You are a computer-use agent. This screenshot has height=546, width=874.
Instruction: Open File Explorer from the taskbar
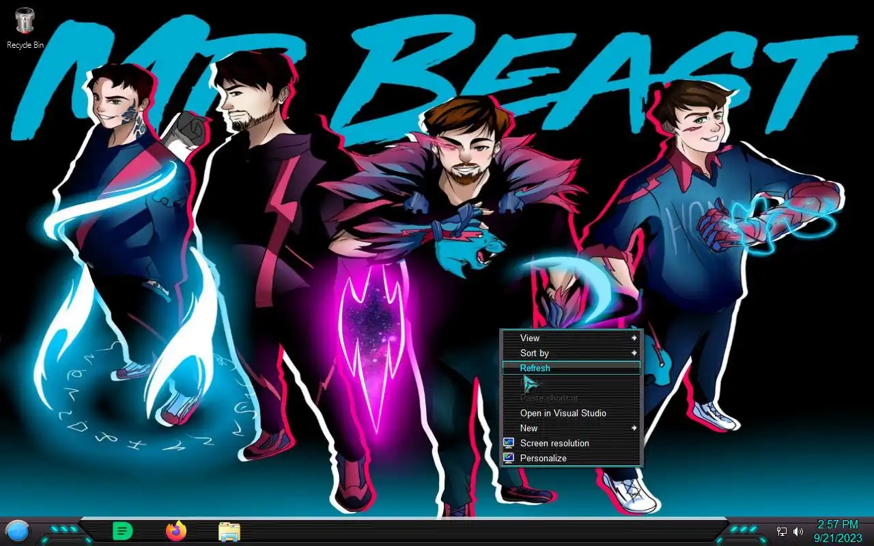(229, 532)
